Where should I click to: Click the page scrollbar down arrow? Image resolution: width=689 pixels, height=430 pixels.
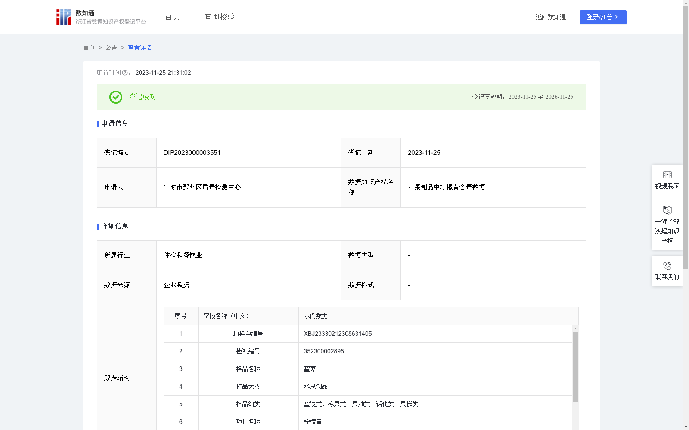point(686,427)
